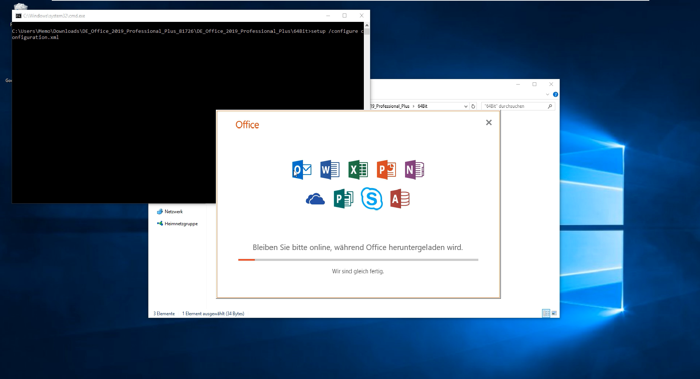Click the Outlook icon in Office installer
Viewport: 700px width, 379px height.
302,170
